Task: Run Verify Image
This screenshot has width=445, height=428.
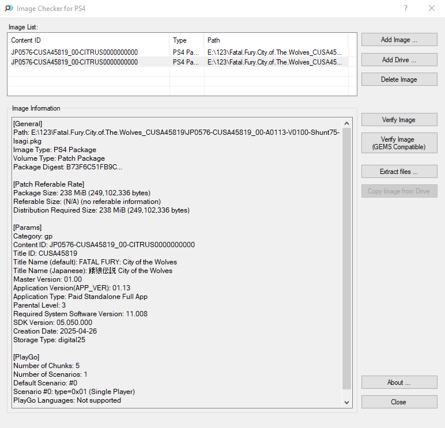Action: pos(399,120)
